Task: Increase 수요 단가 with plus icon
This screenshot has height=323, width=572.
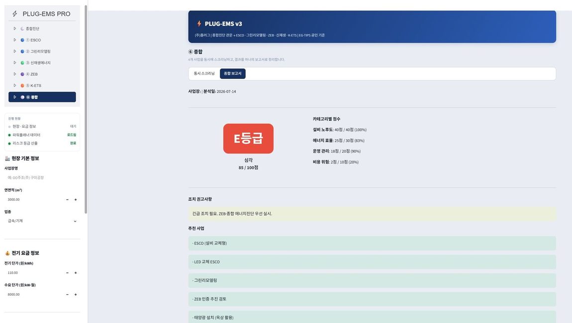Action: [x=76, y=295]
